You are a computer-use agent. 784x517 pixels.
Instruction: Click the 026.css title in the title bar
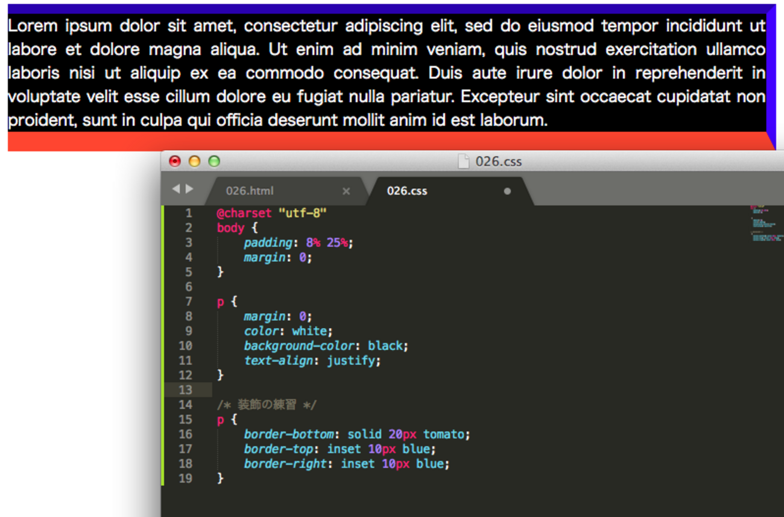(x=499, y=161)
